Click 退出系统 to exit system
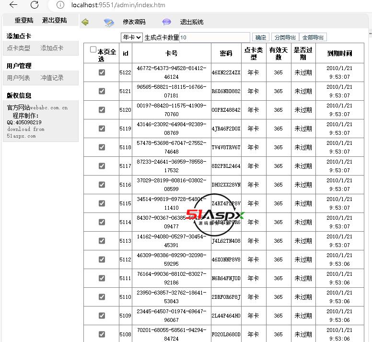Screen dimensions: 372x342 pos(191,22)
